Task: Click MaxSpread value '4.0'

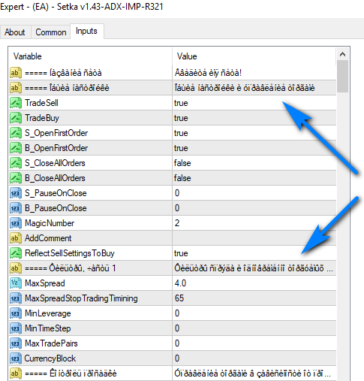Action: click(x=180, y=283)
